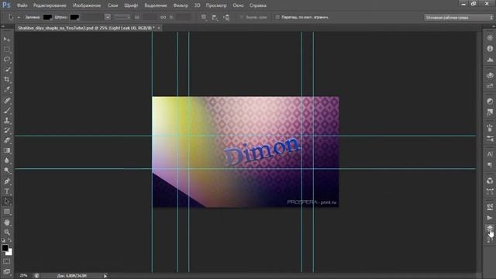The image size is (496, 279).
Task: Select the Move tool
Action: pyautogui.click(x=7, y=40)
